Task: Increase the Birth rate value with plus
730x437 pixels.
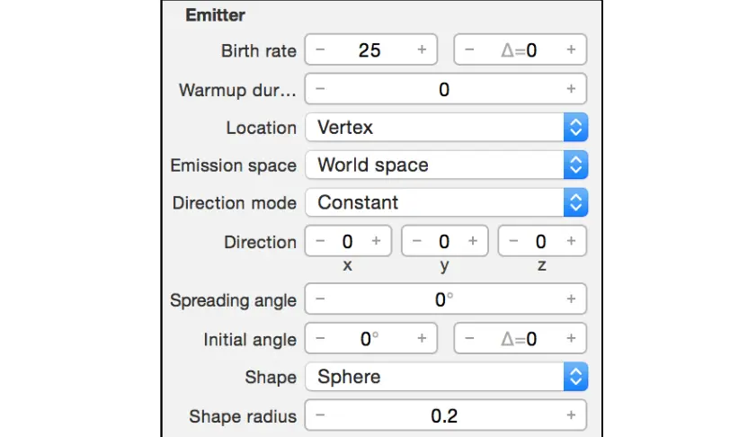Action: (x=422, y=50)
